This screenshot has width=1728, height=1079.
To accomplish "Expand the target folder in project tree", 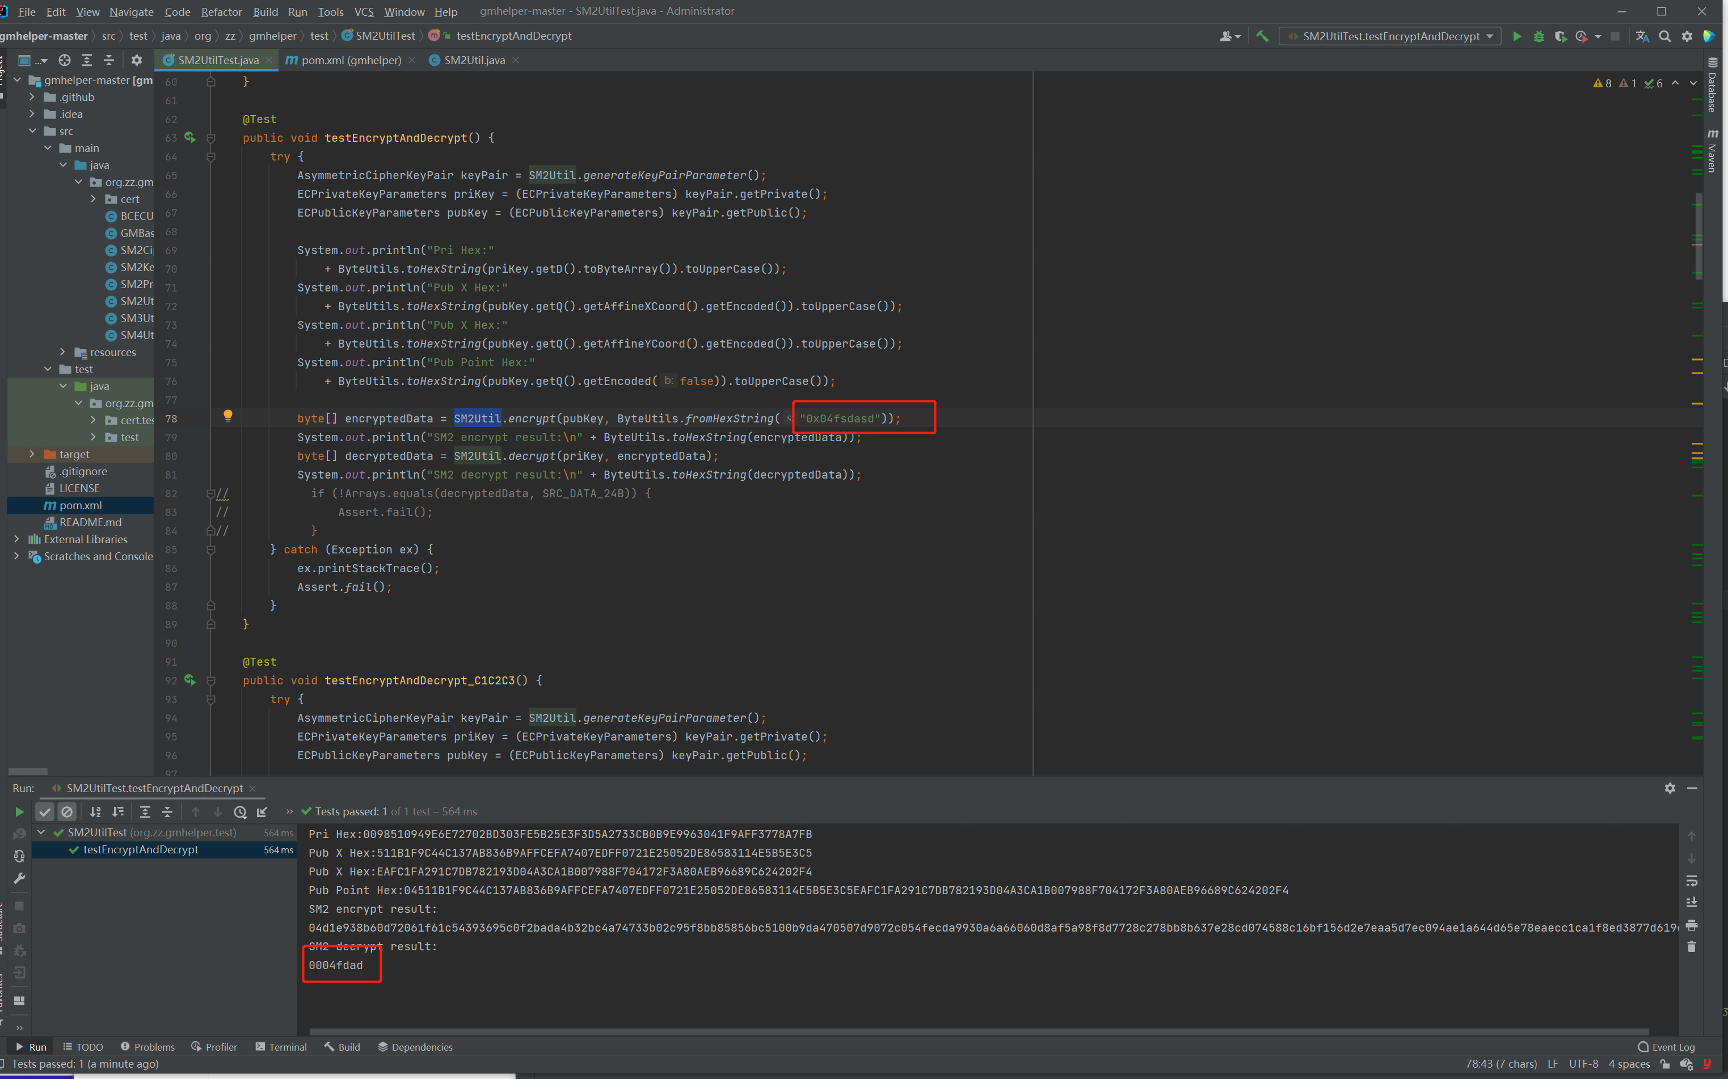I will click(31, 454).
